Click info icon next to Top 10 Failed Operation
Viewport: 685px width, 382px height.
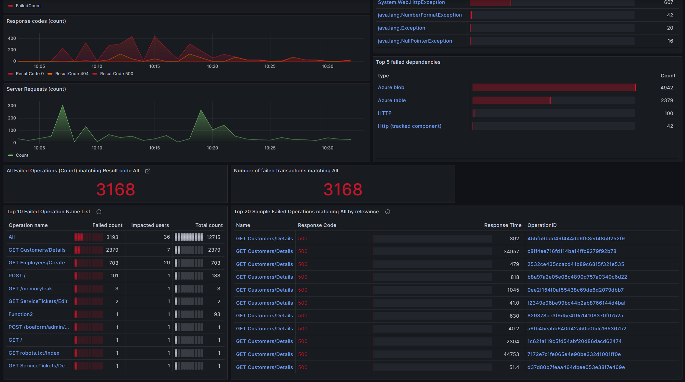pyautogui.click(x=99, y=212)
